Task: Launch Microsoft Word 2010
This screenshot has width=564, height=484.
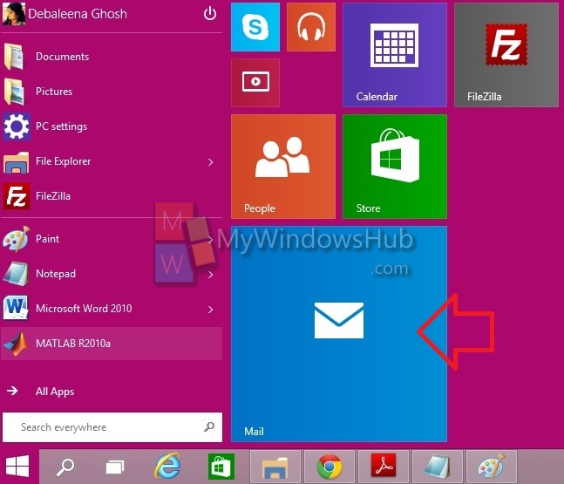Action: pyautogui.click(x=112, y=309)
